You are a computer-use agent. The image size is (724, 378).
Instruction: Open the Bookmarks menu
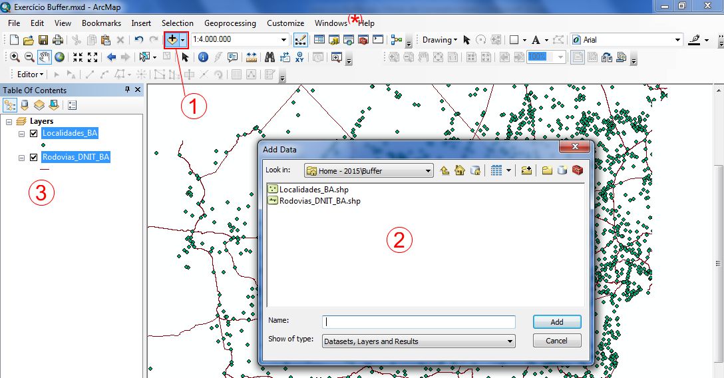(101, 23)
